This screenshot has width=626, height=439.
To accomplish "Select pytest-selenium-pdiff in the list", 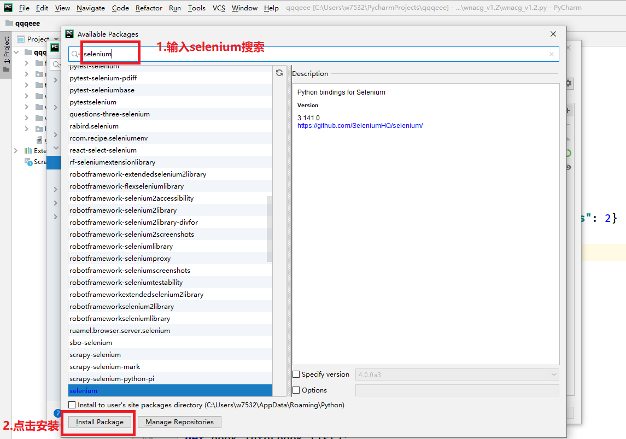I will [170, 78].
